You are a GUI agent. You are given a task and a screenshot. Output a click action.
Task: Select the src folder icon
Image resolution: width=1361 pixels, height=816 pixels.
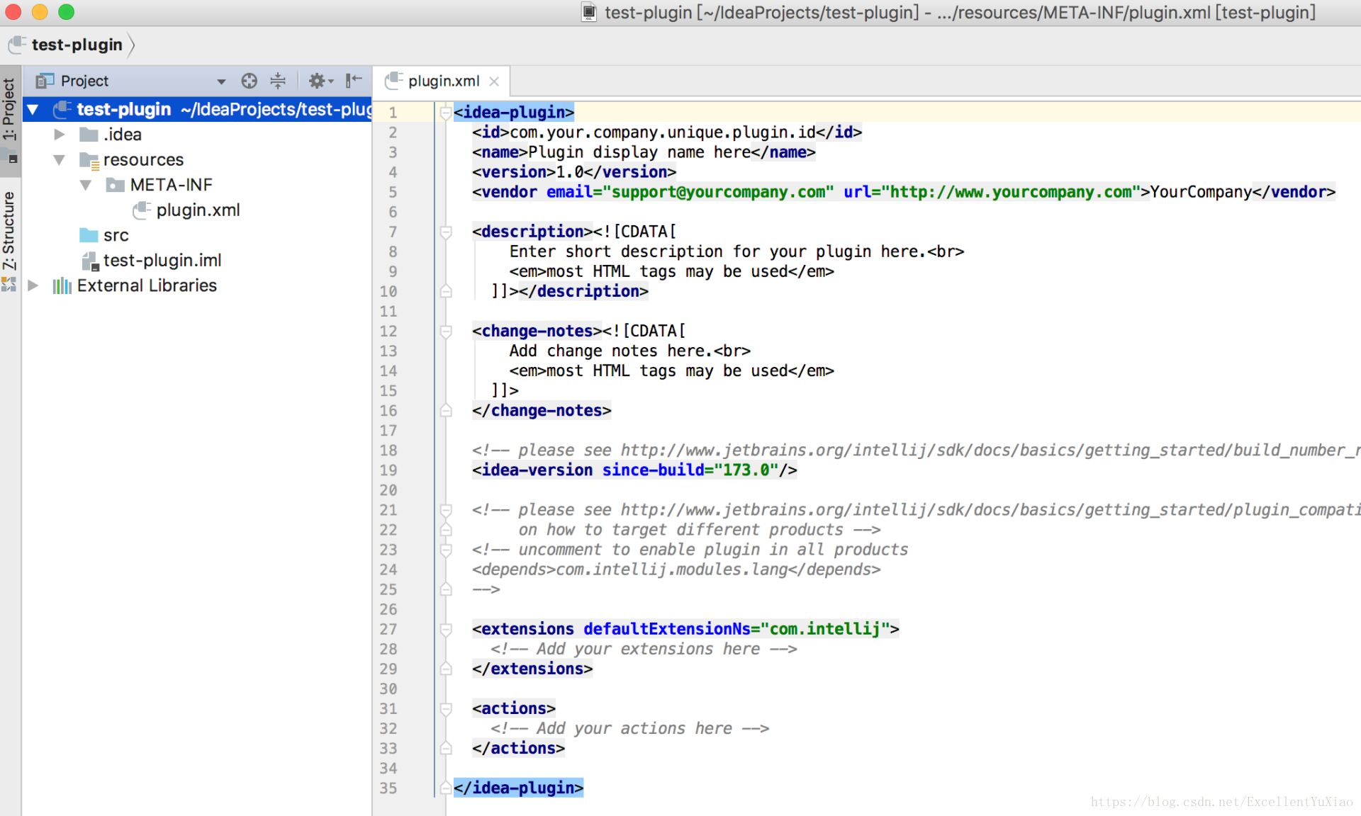coord(89,235)
